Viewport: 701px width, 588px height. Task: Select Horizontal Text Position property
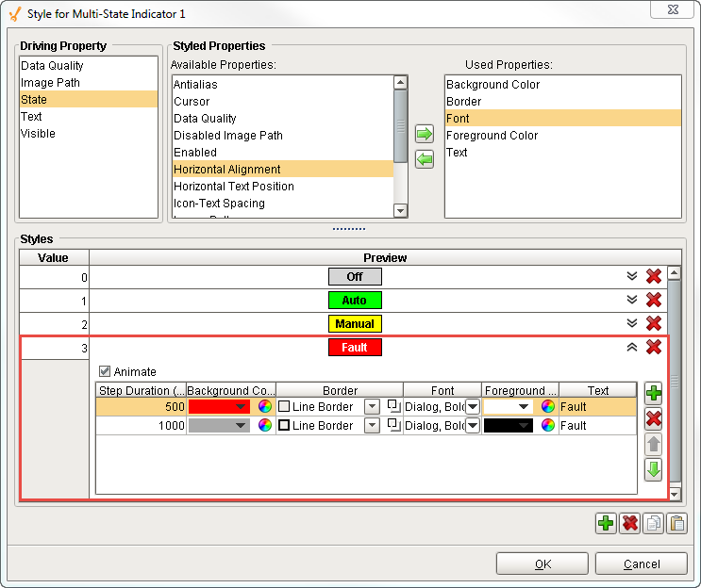click(283, 187)
